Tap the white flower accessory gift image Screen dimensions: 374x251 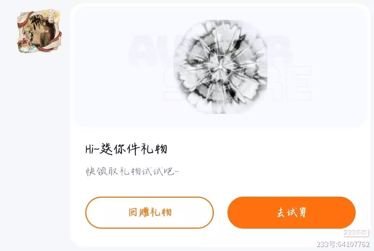pyautogui.click(x=220, y=67)
